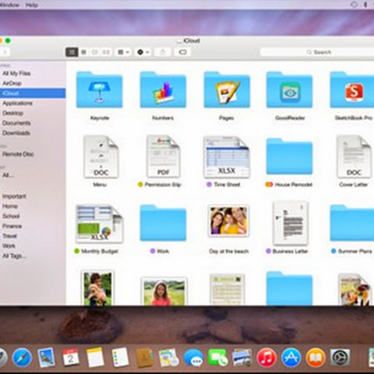Image resolution: width=374 pixels, height=374 pixels.
Task: Click the Edit Tags toolbar icon
Action: (x=182, y=52)
